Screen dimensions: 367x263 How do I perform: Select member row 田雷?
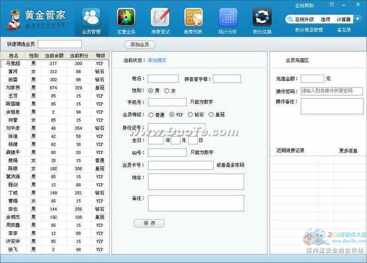[55, 79]
